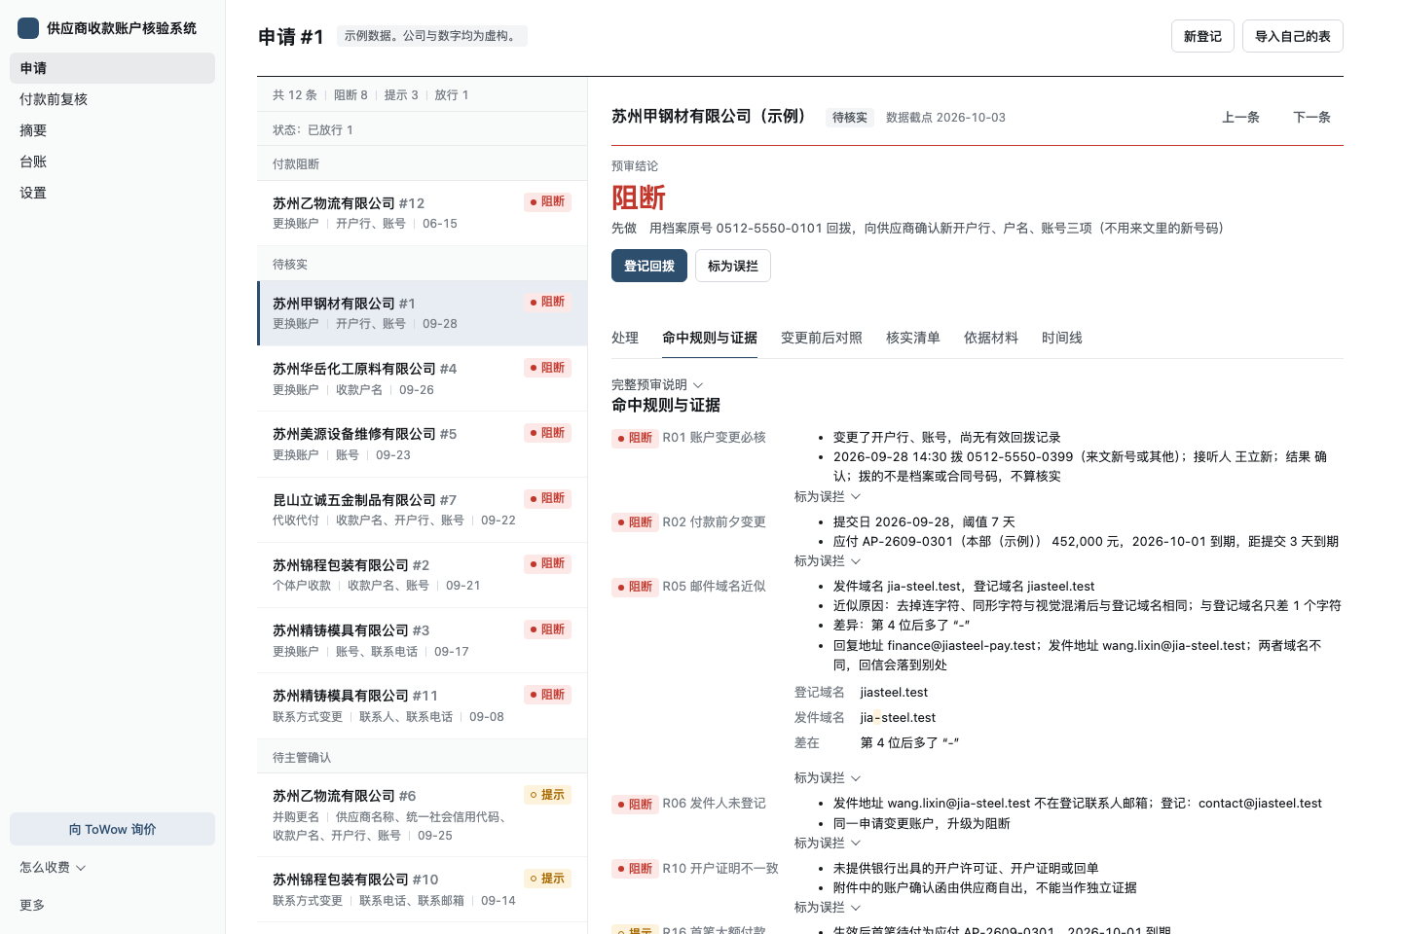Open 设置 in the sidebar
The image size is (1402, 934).
(x=112, y=193)
